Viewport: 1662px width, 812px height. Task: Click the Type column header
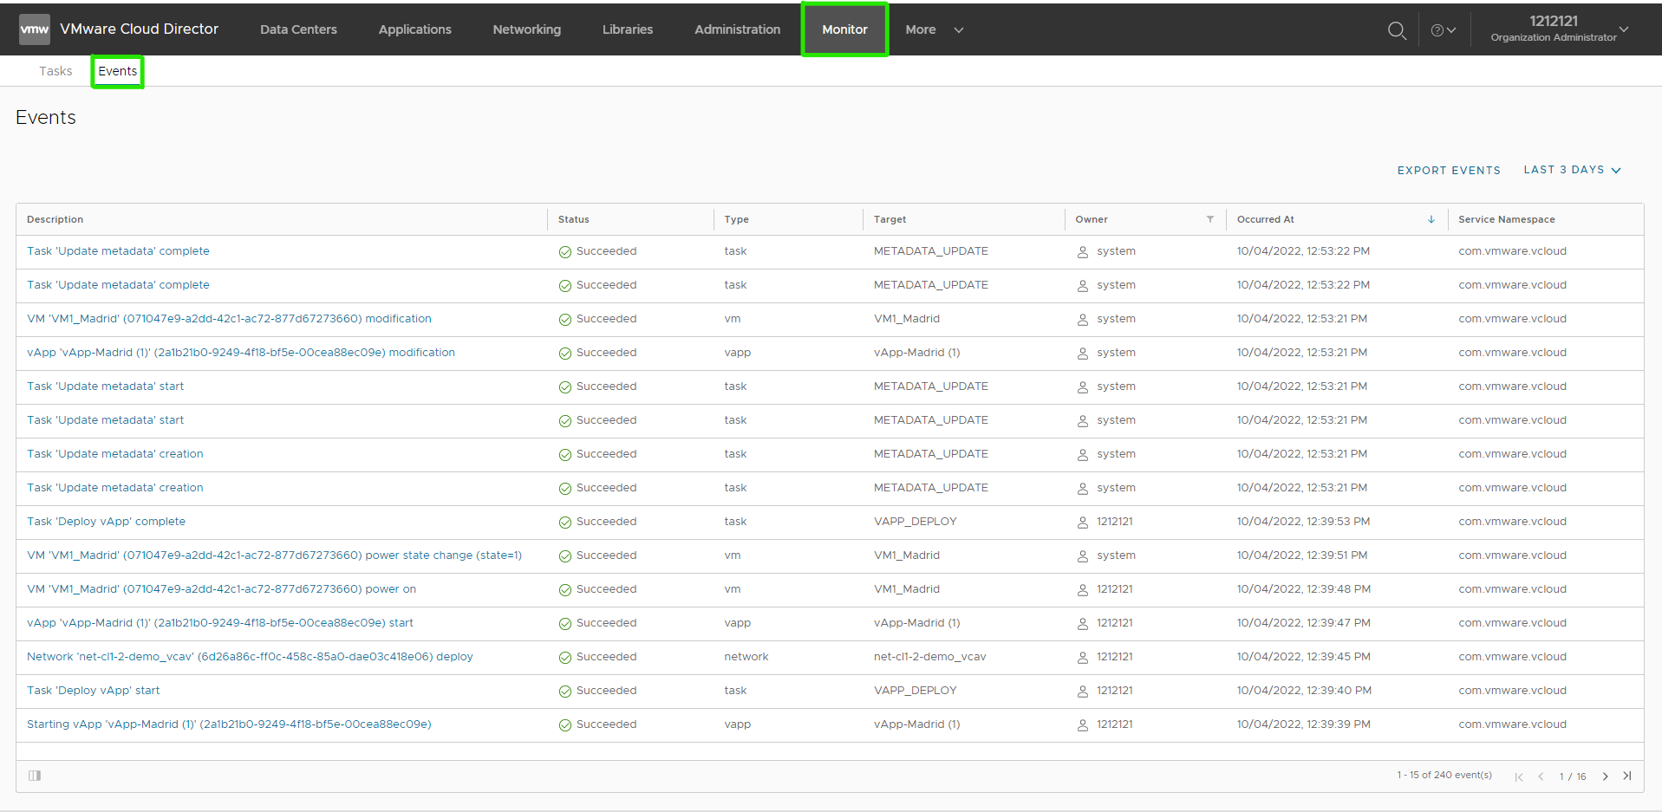[x=736, y=219]
